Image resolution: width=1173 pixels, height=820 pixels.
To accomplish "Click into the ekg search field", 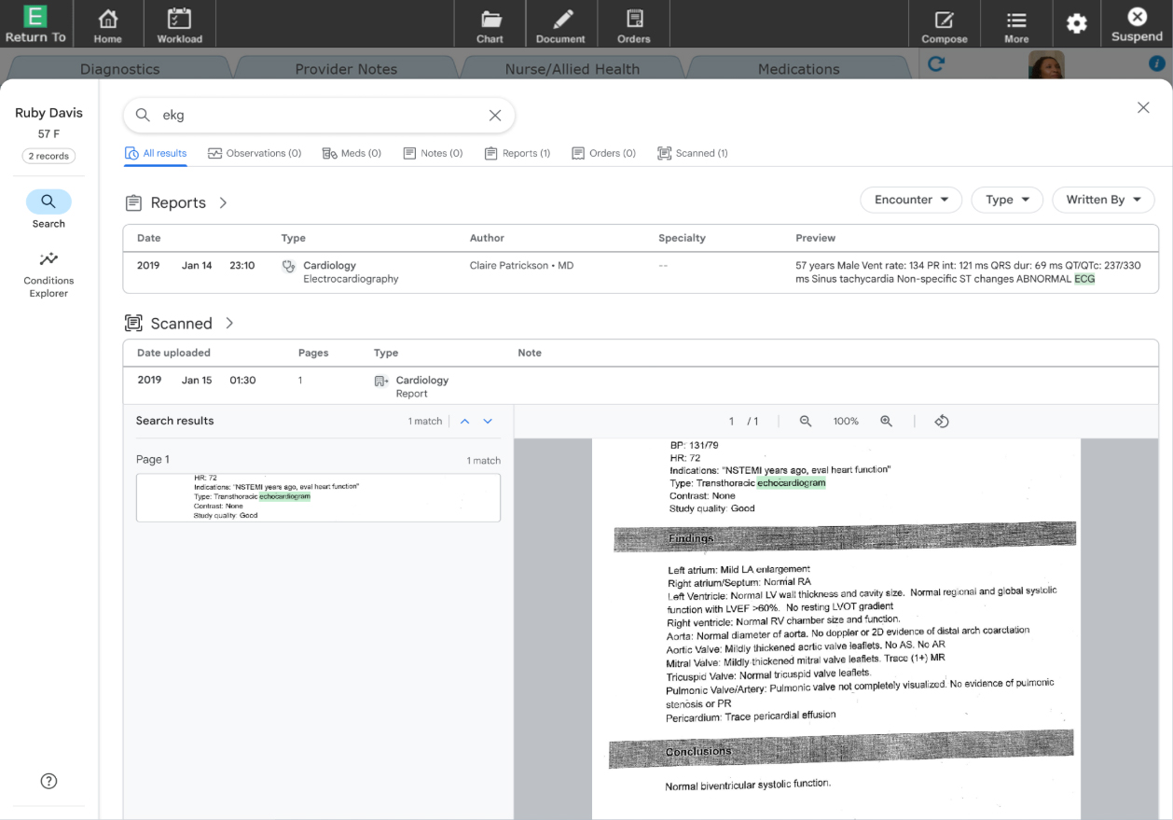I will tap(319, 116).
